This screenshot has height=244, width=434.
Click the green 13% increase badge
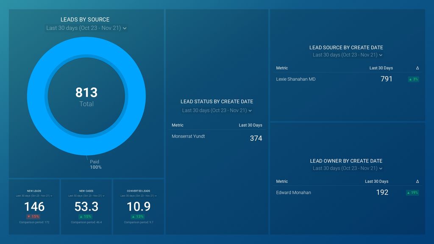pos(138,216)
